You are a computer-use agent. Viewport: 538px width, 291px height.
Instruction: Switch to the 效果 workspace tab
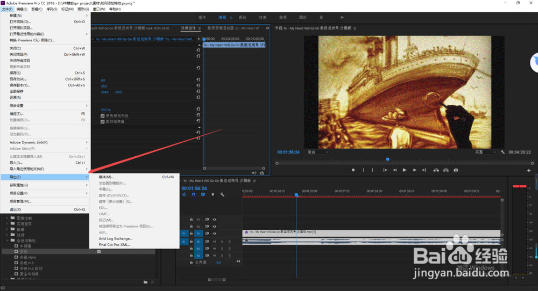point(263,18)
